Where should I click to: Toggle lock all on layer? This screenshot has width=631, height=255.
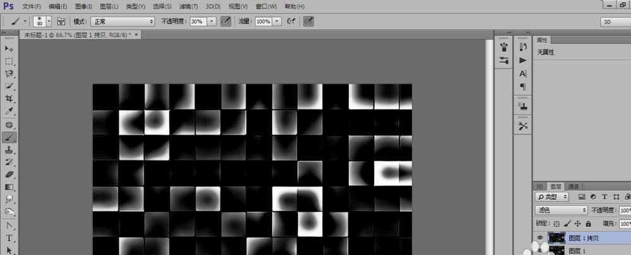(x=588, y=224)
